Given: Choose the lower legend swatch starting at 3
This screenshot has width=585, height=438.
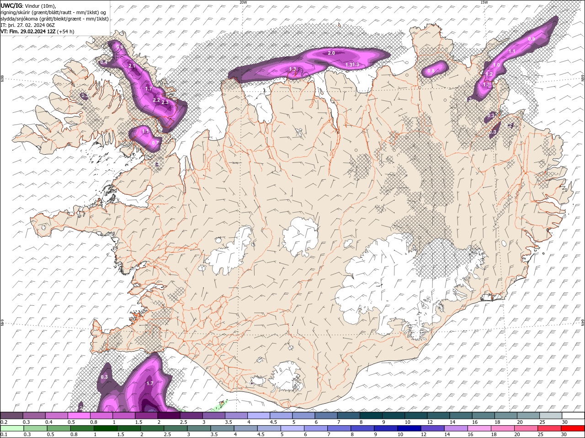Looking at the screenshot, I should pyautogui.click(x=199, y=428).
